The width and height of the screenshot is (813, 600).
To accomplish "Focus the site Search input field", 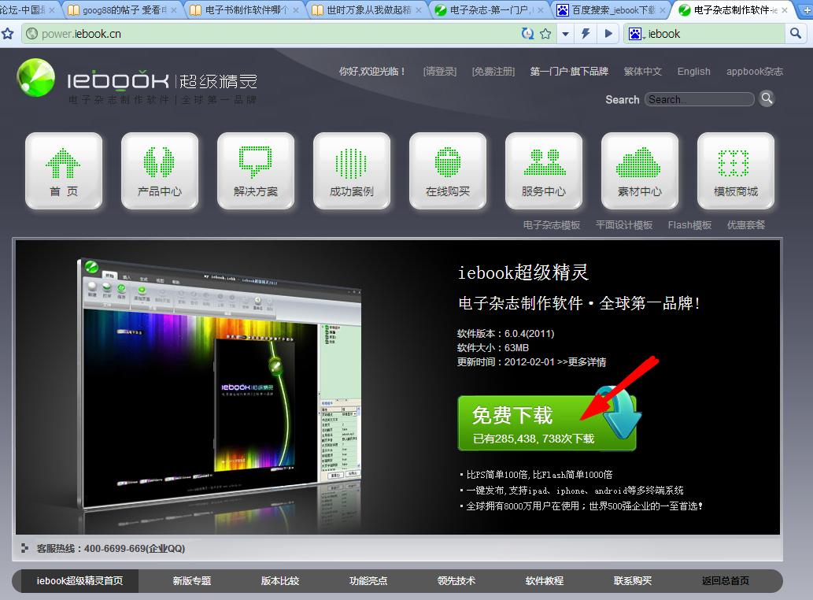I will pyautogui.click(x=699, y=99).
